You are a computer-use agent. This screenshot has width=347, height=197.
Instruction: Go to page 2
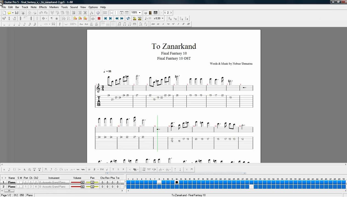pyautogui.click(x=168, y=13)
